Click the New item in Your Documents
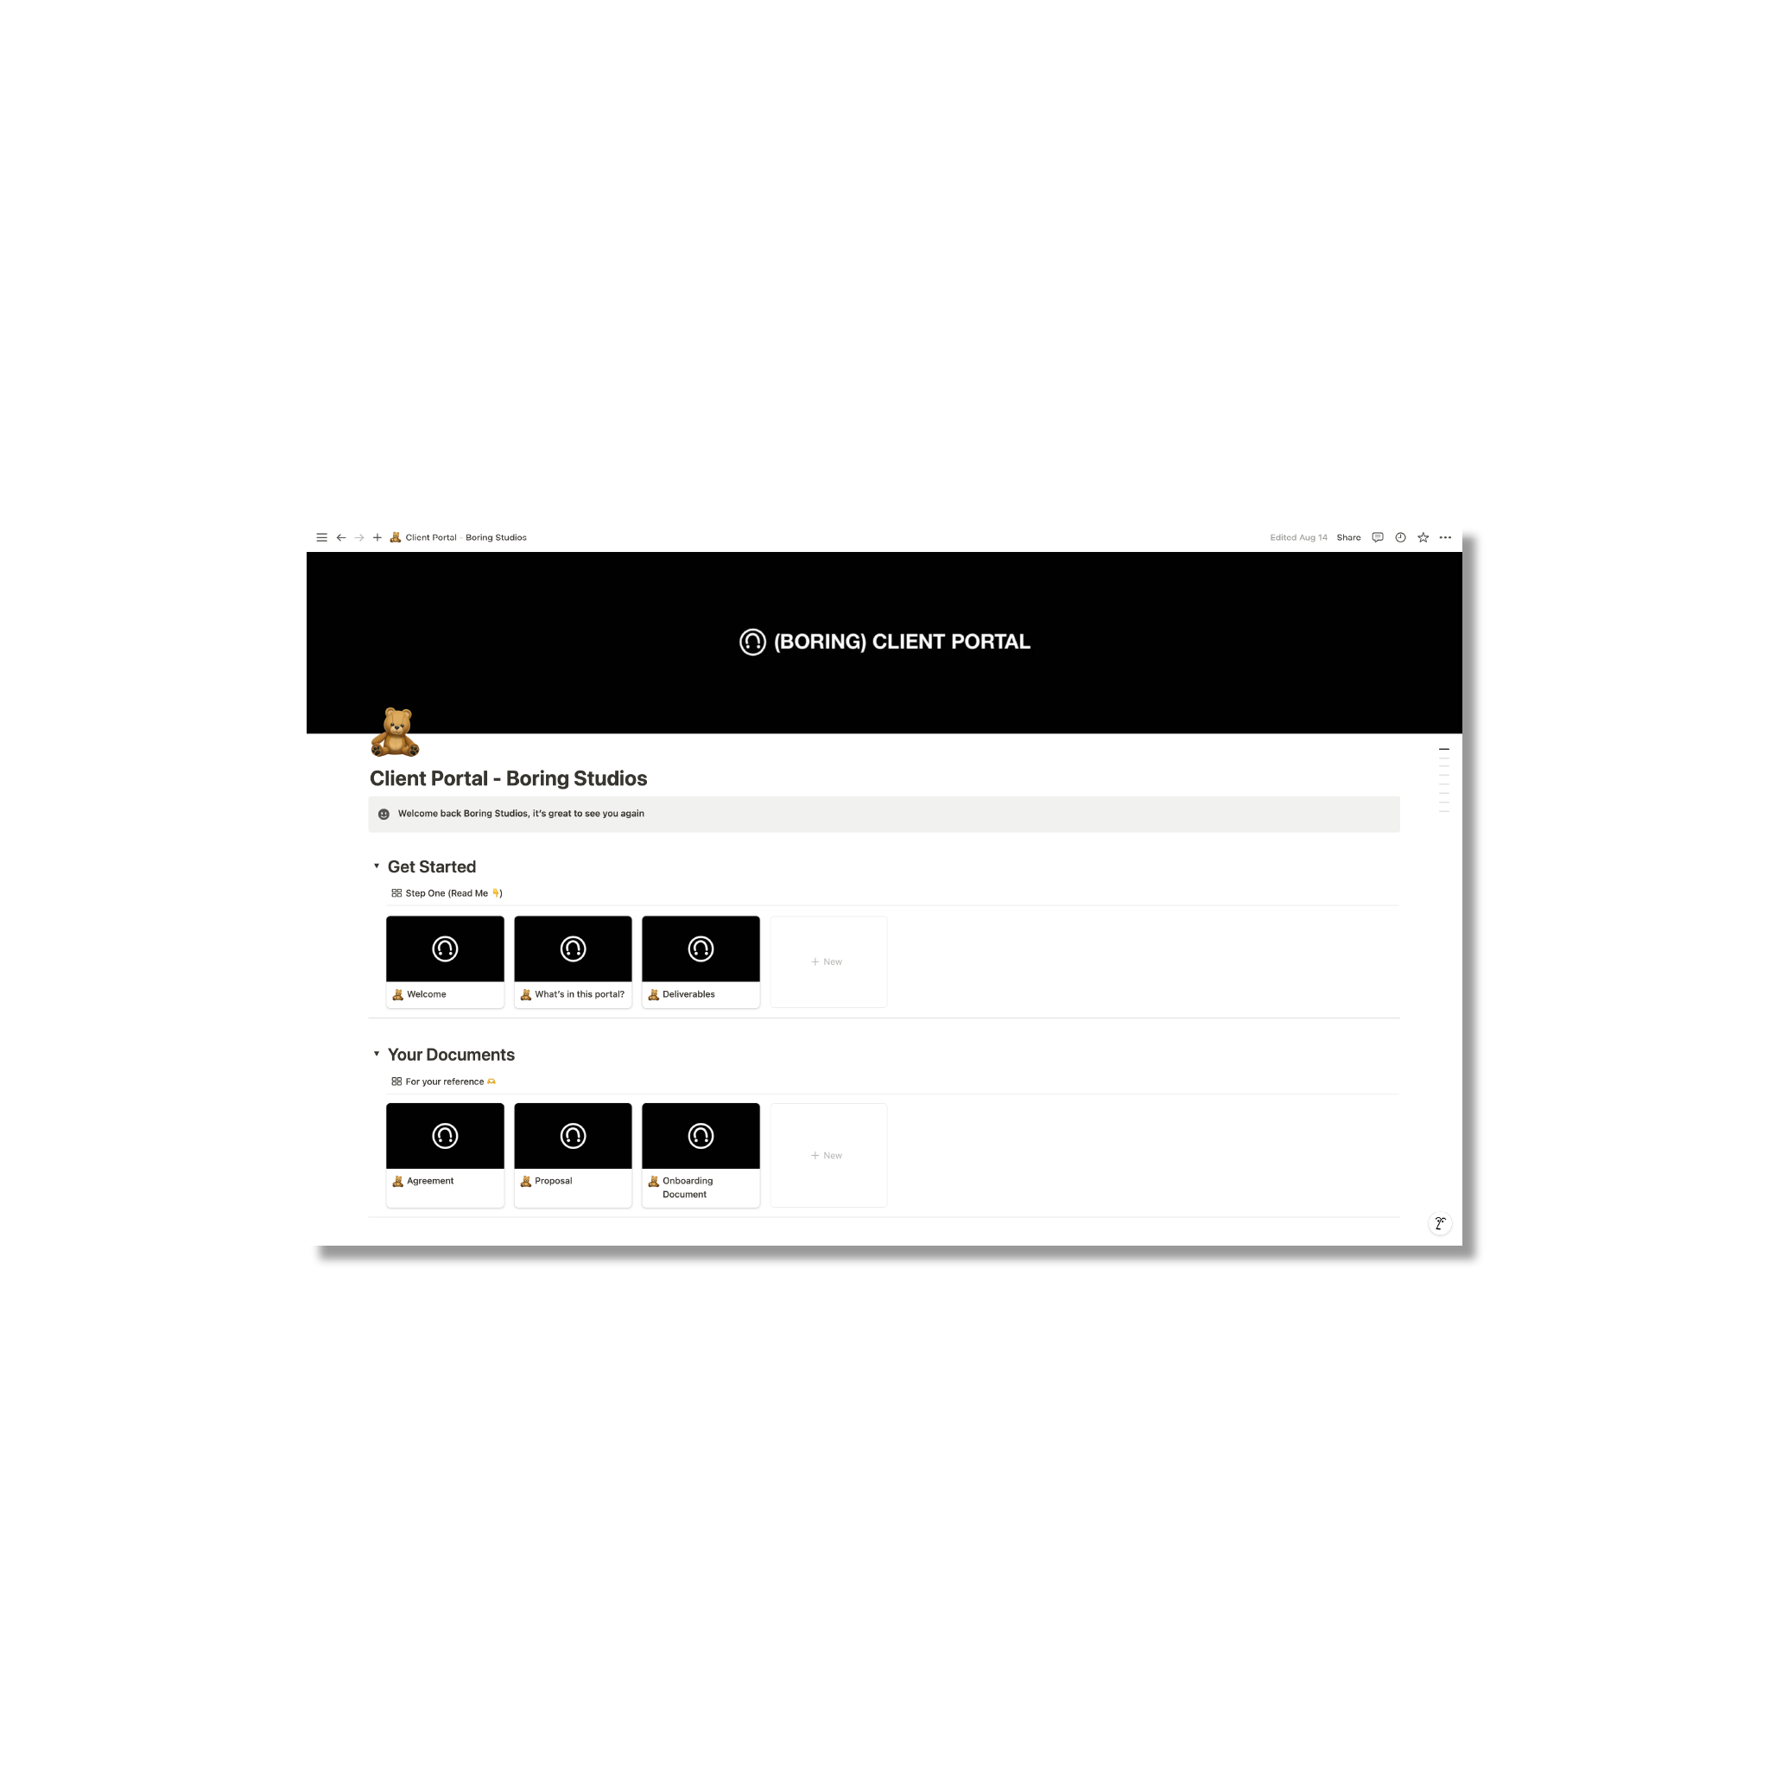 (x=827, y=1155)
